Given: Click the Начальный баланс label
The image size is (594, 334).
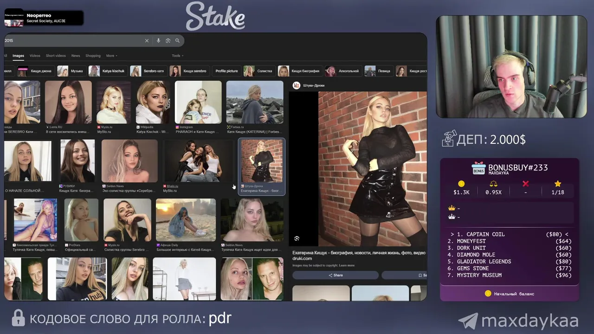Looking at the screenshot, I should [514, 294].
